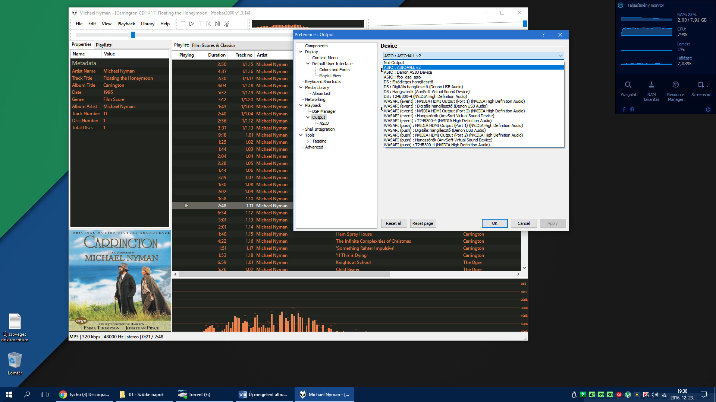Collapse the Media Library tree node
Screen dimensions: 716x402
[x=301, y=87]
